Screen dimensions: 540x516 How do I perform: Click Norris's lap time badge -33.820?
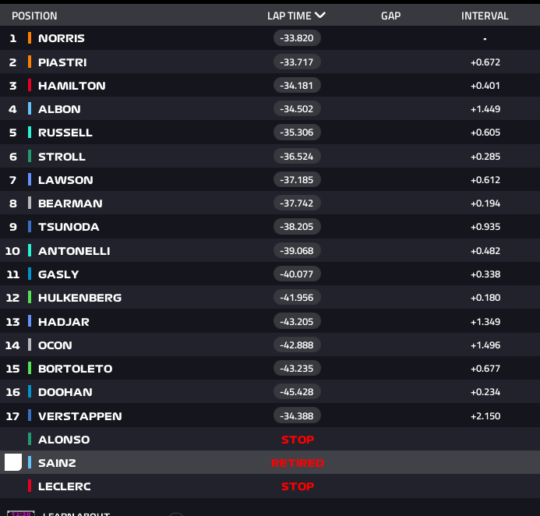click(297, 38)
